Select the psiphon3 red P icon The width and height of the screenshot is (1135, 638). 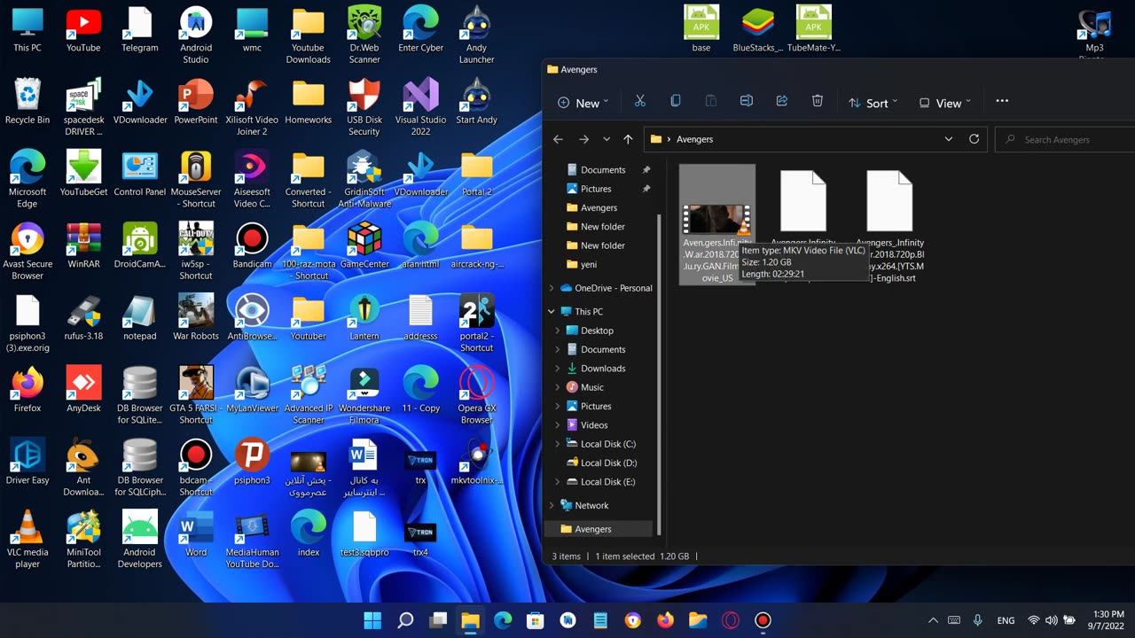pos(252,461)
